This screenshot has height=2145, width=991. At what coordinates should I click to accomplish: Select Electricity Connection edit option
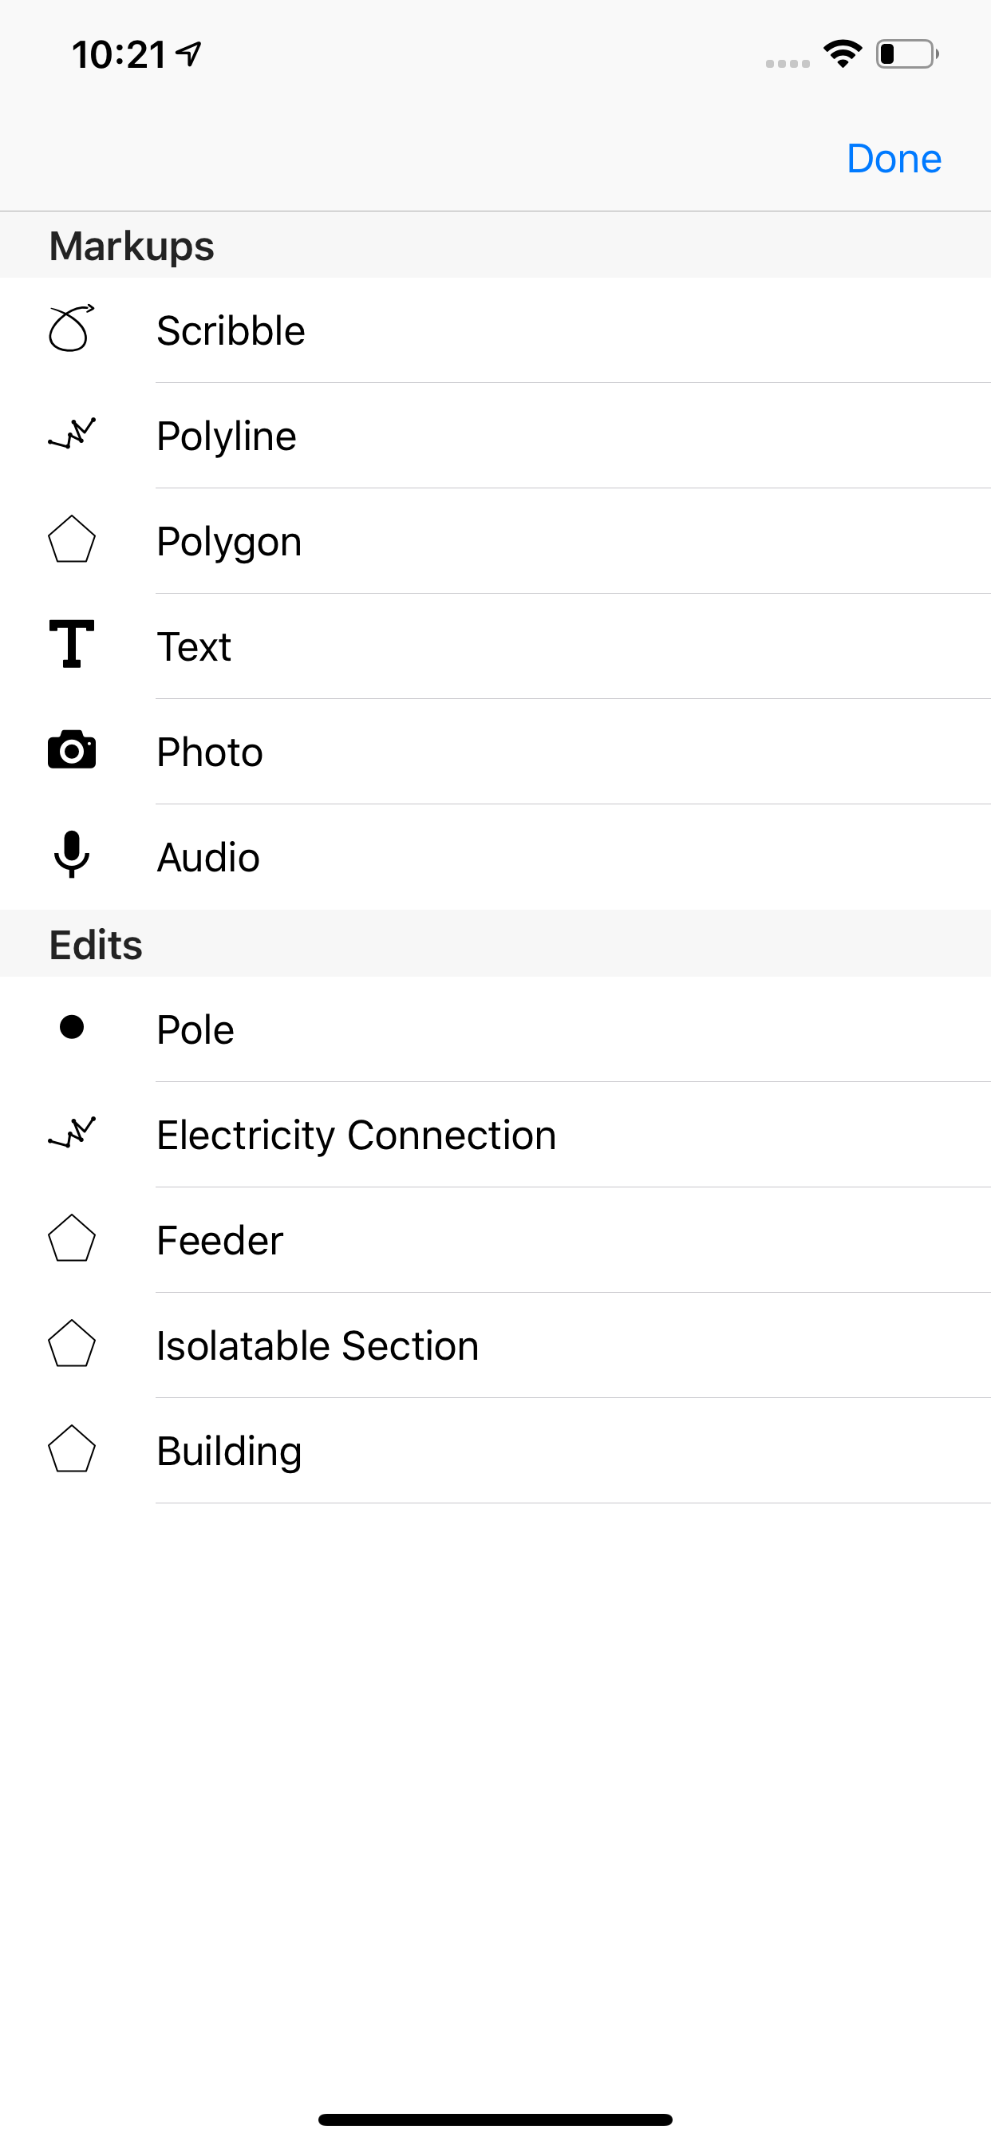tap(357, 1136)
